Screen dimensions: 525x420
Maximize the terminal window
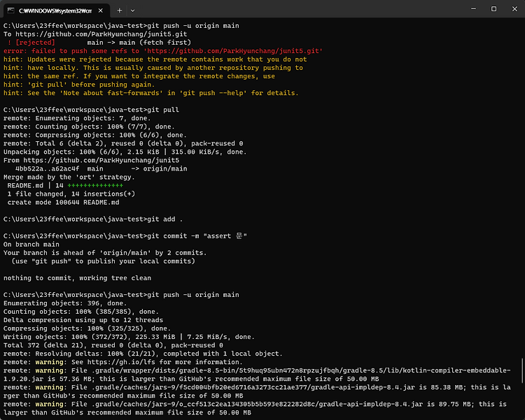(494, 9)
